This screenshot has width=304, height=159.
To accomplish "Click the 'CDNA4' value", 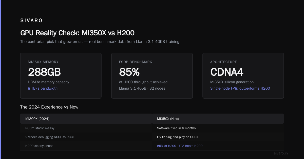I will (x=227, y=72).
